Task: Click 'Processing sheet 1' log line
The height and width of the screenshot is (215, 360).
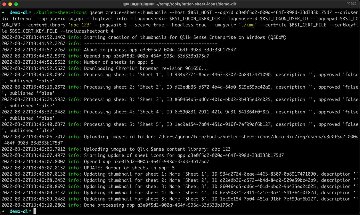Action: click(x=180, y=78)
